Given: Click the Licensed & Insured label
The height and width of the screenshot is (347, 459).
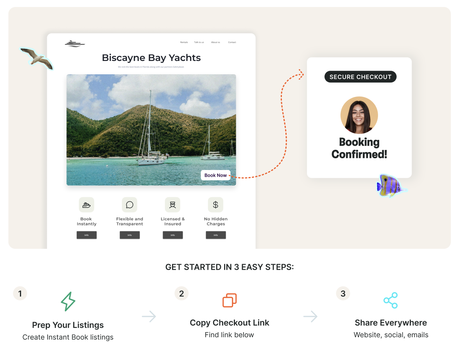Looking at the screenshot, I should [173, 222].
